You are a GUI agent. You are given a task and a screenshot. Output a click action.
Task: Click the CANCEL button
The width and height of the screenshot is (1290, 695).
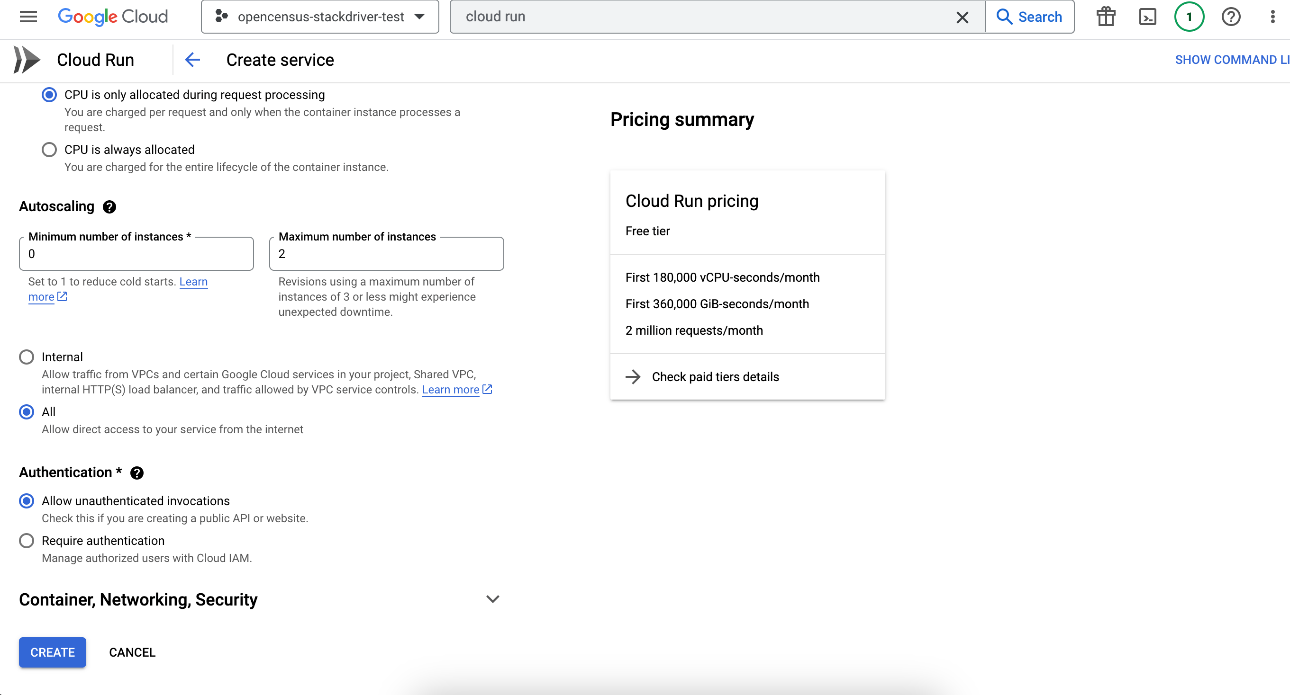pos(132,652)
